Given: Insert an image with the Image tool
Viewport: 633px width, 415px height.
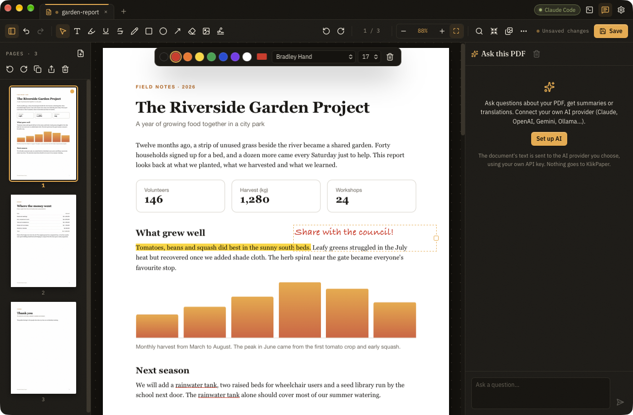Looking at the screenshot, I should point(206,31).
